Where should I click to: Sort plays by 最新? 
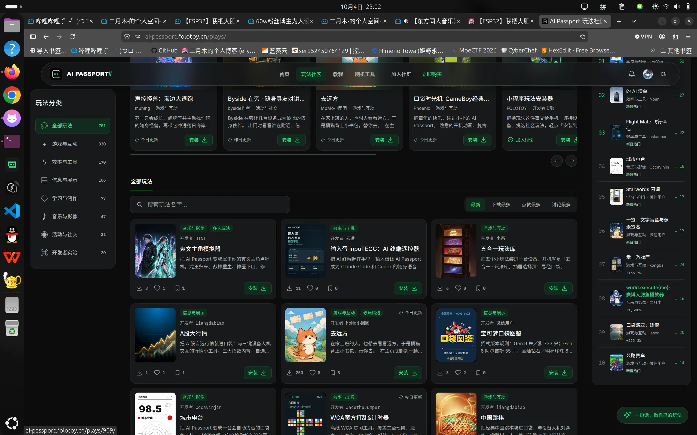[x=475, y=204]
